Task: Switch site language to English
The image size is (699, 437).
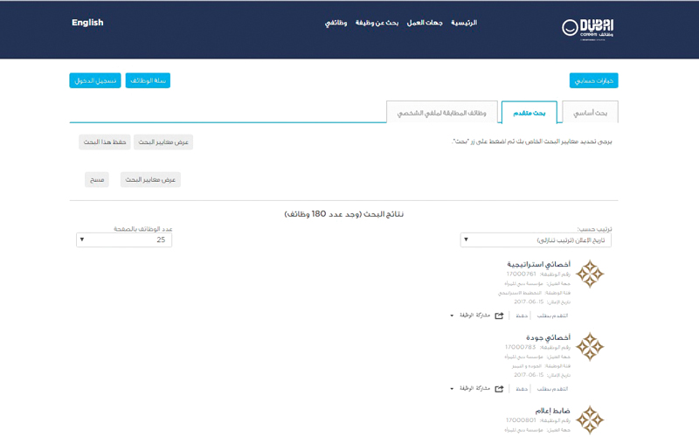Action: (x=87, y=23)
